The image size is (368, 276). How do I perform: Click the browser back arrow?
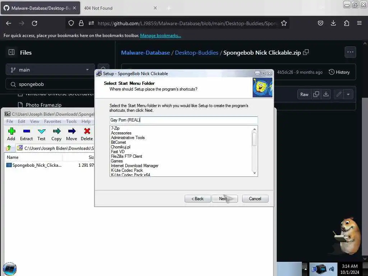[x=9, y=23]
